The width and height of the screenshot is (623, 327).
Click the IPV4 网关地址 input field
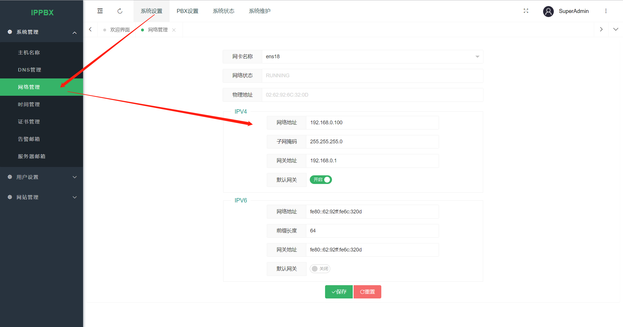(x=372, y=161)
